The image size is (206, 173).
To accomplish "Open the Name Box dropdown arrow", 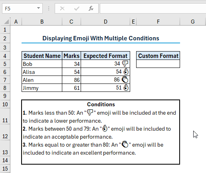I will (38, 8).
